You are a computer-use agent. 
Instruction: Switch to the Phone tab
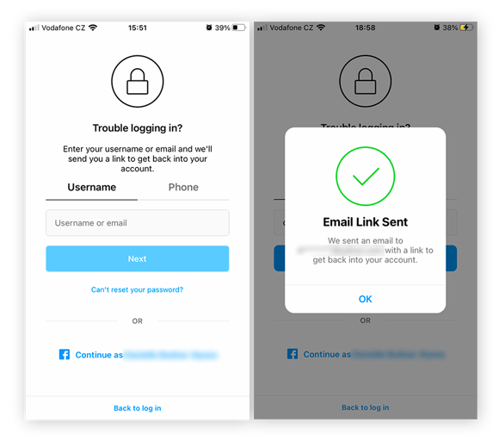[183, 188]
